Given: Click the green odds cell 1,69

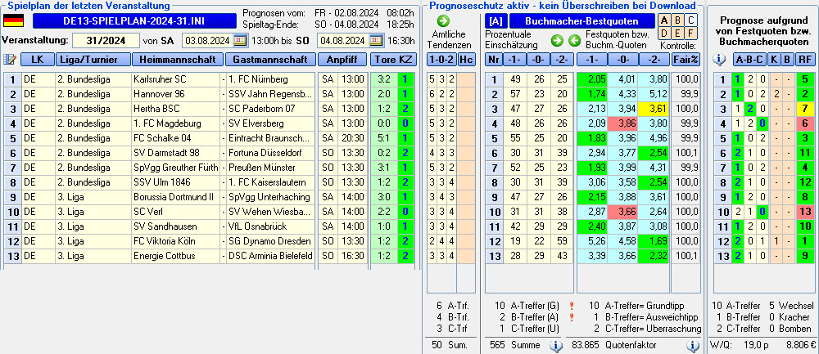Looking at the screenshot, I should pos(653,241).
